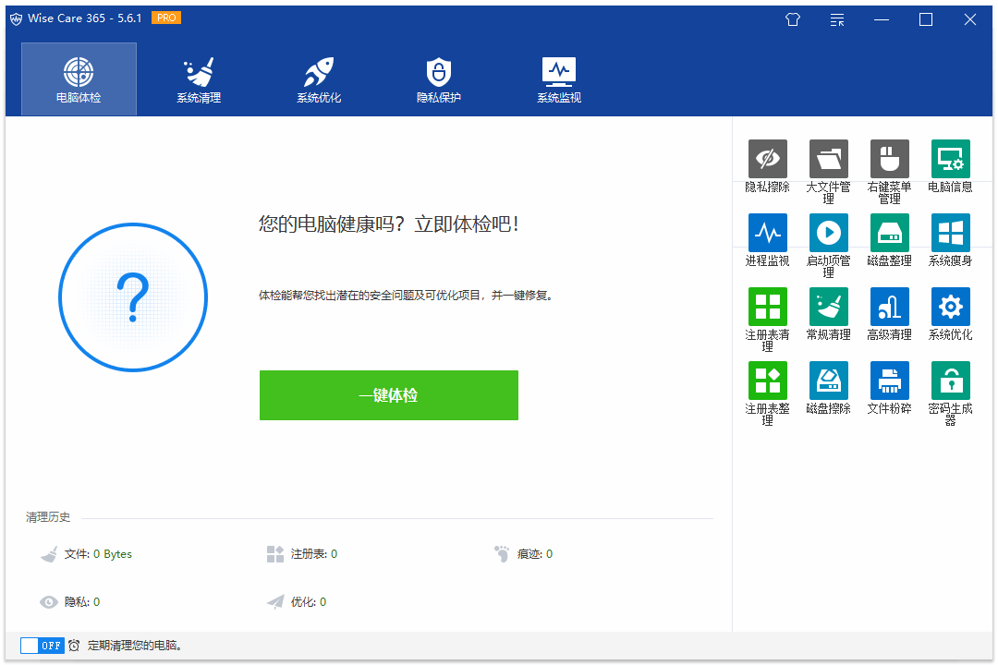
Task: Open the skin theme shirt icon
Action: click(793, 19)
